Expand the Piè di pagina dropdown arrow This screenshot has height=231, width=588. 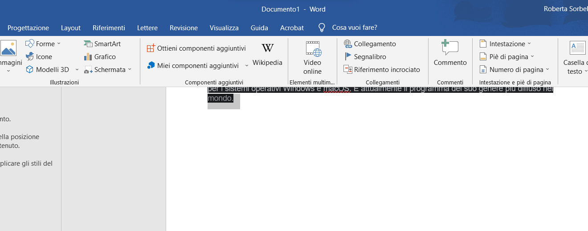pos(532,56)
